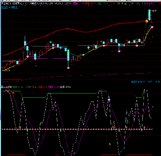Click the pink gem at the yellow line's end
161x156 pixels.
click(152, 27)
